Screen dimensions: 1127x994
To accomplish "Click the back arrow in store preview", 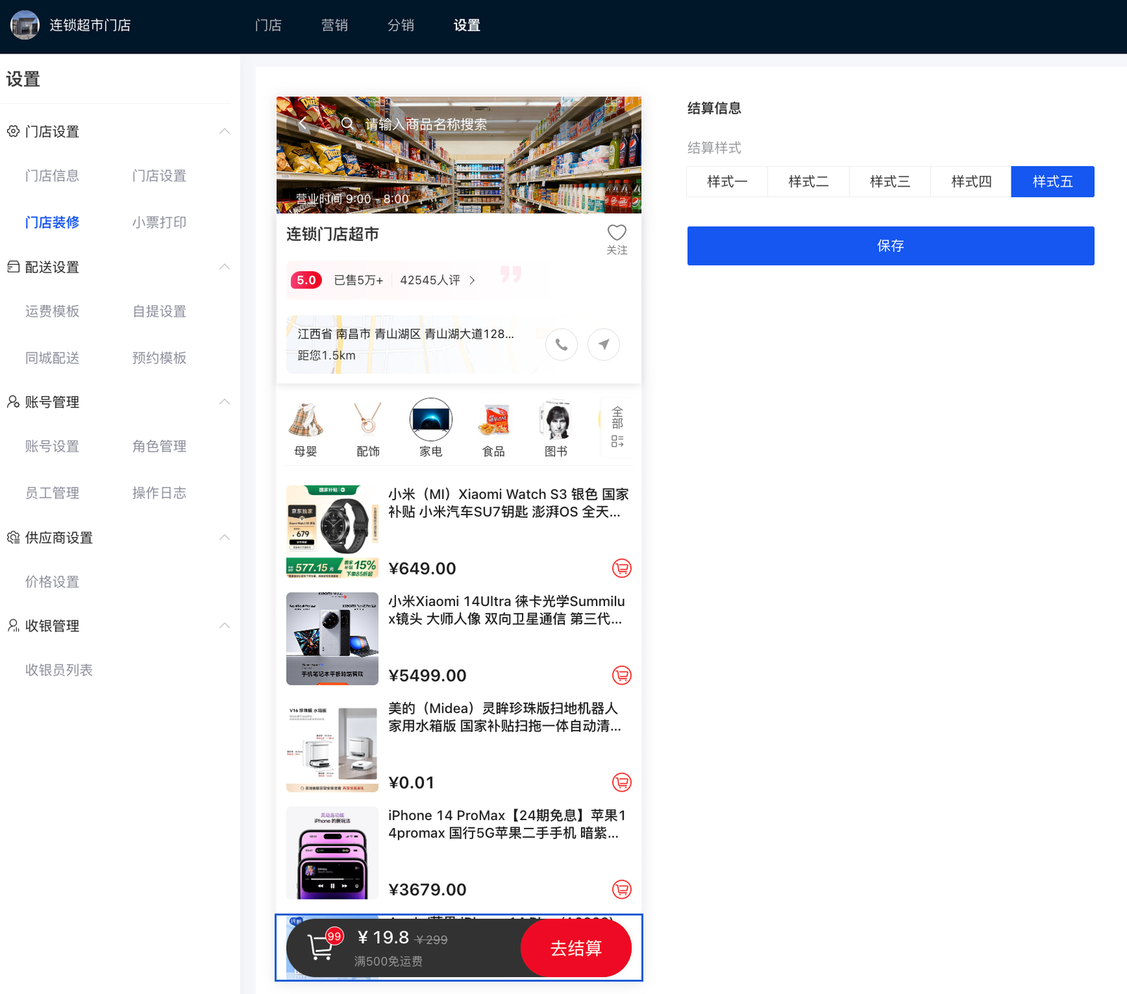I will [x=304, y=125].
